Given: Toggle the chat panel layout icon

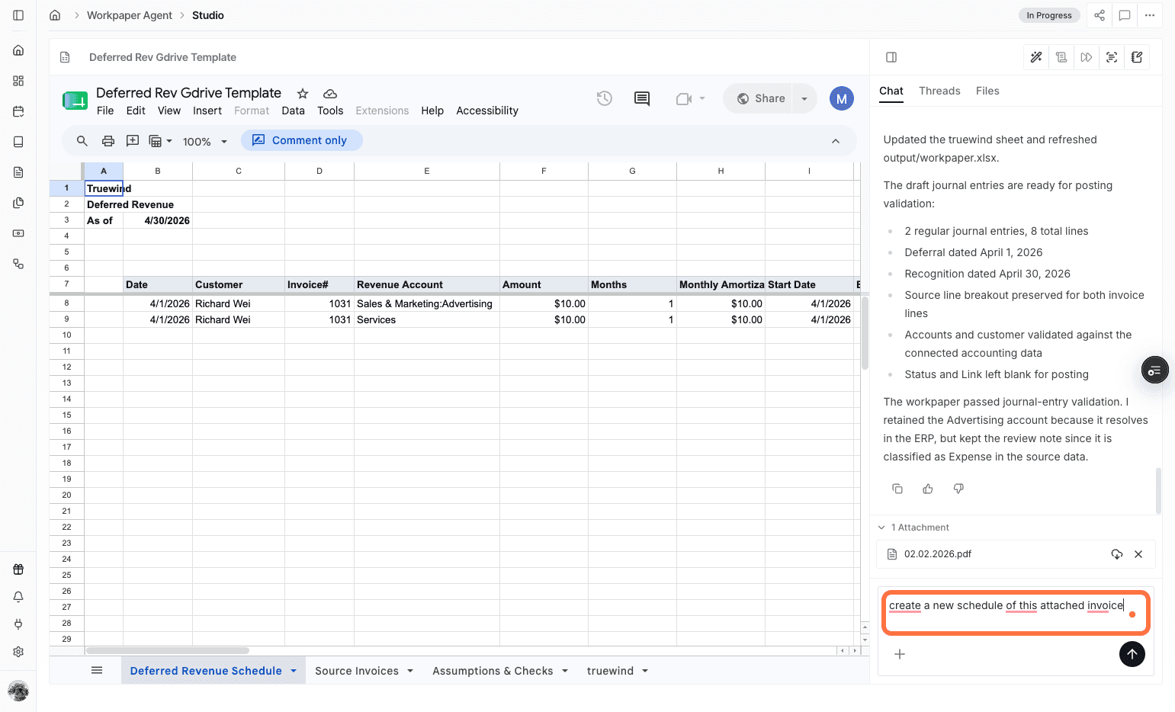Looking at the screenshot, I should point(891,57).
